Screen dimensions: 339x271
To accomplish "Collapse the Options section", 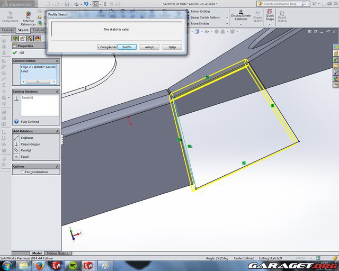I will (57, 166).
